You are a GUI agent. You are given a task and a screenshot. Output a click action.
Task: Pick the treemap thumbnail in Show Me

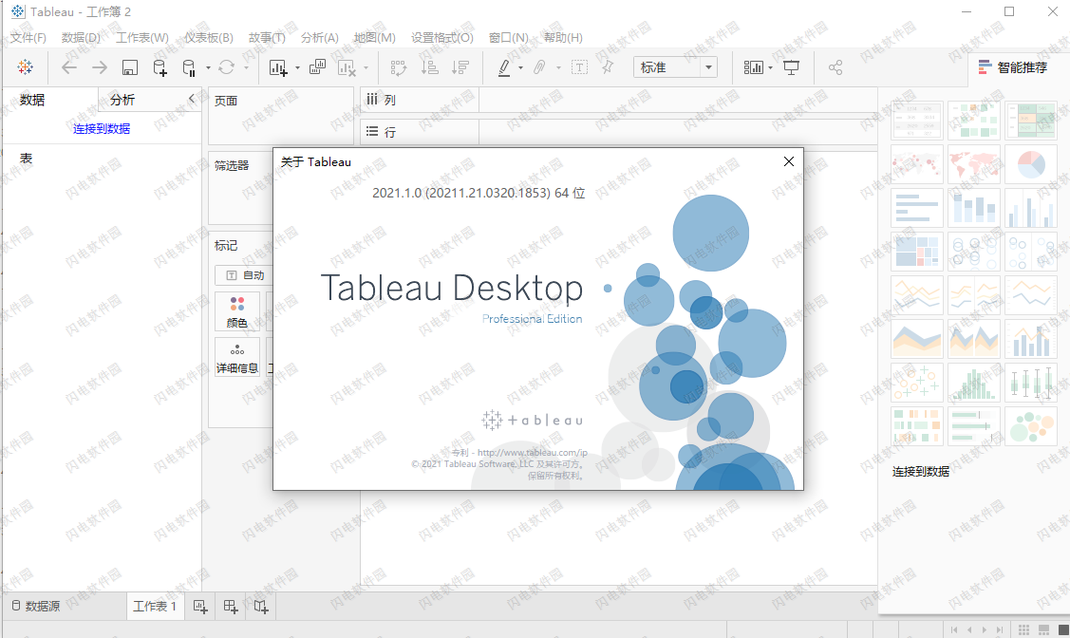(917, 251)
